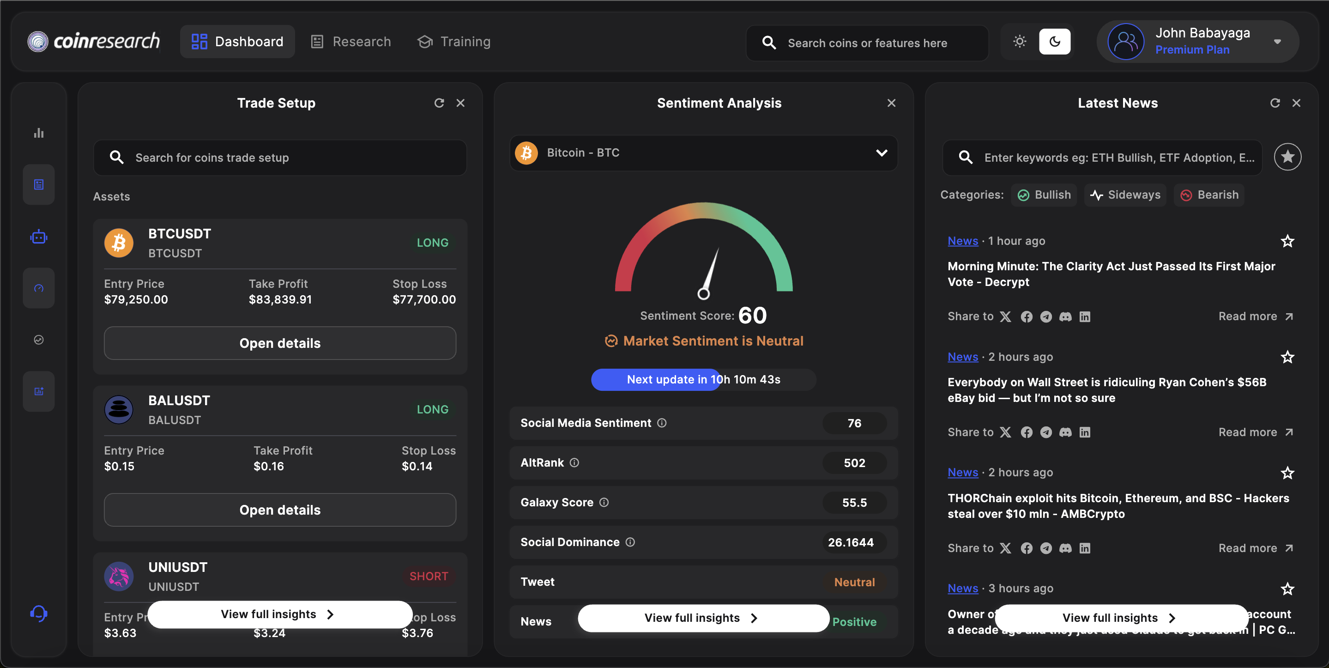Share Clarity Act article to Facebook
Image resolution: width=1329 pixels, height=668 pixels.
1027,316
